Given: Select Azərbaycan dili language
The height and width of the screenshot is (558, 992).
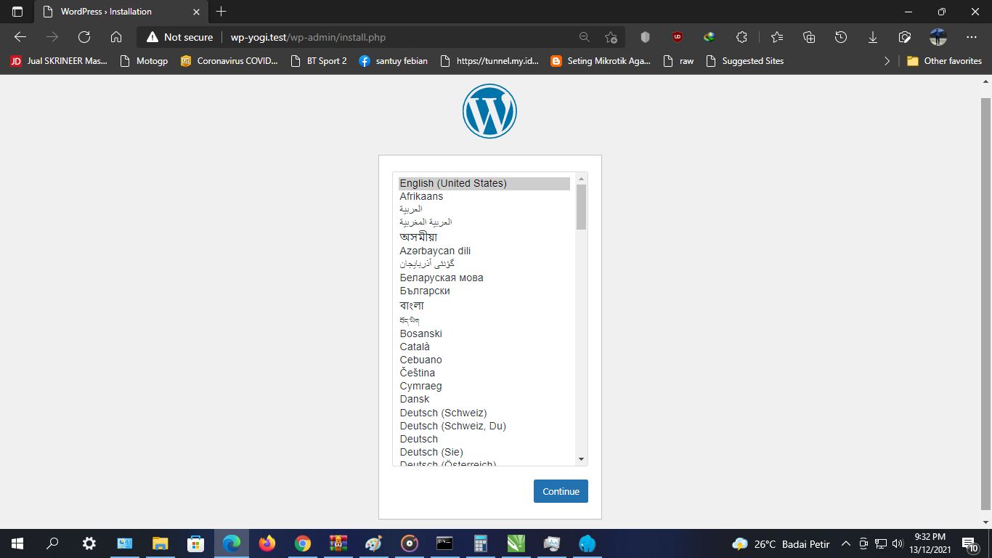Looking at the screenshot, I should coord(484,251).
